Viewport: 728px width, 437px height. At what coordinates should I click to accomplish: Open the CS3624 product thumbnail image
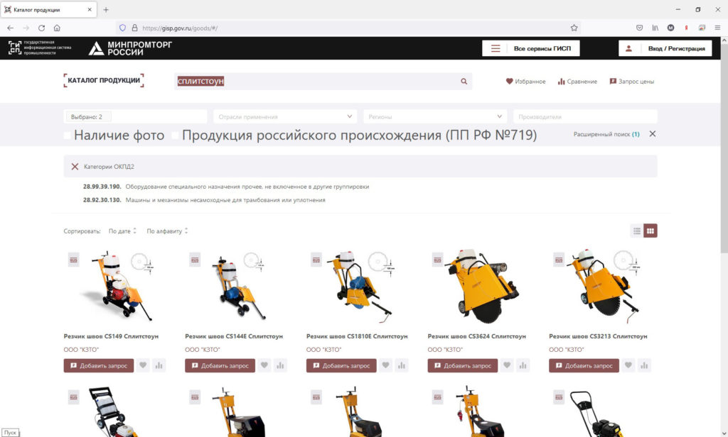pos(481,286)
